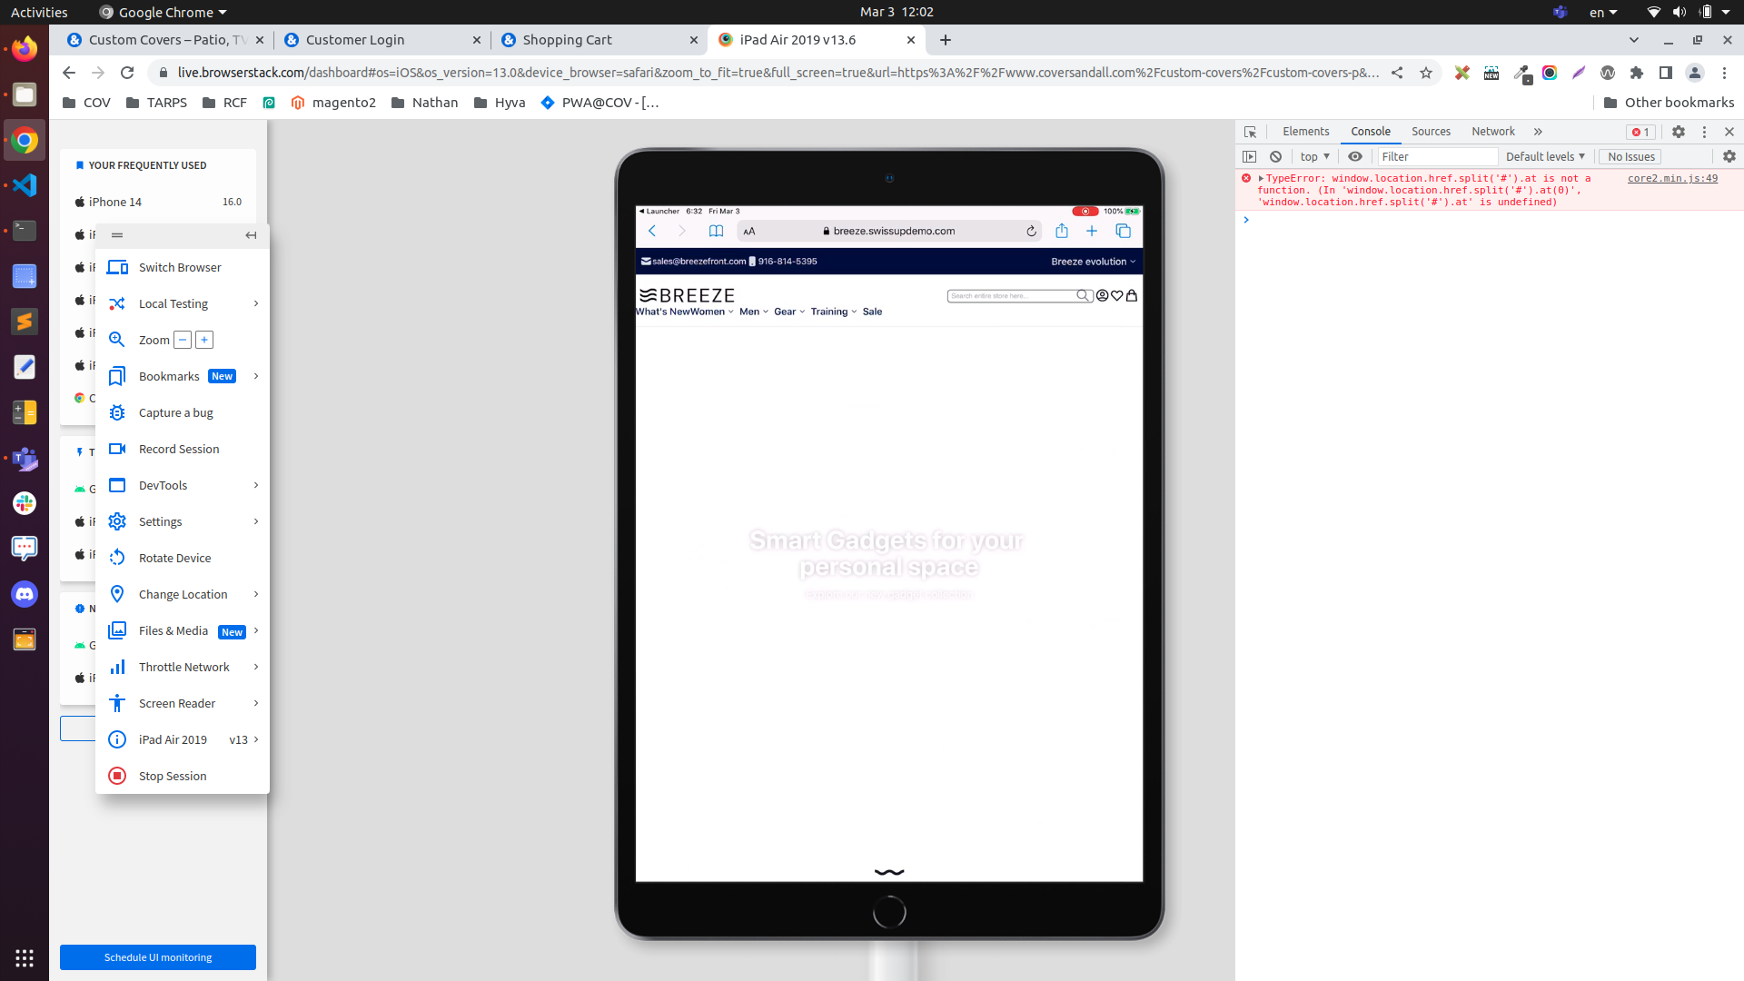Click Activities in the top bar
The width and height of the screenshot is (1744, 981).
point(39,12)
